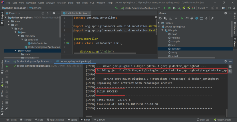Screen dimensions: 237x122
Task: Toggle the eye view options in Run panel
Action: coord(7,82)
